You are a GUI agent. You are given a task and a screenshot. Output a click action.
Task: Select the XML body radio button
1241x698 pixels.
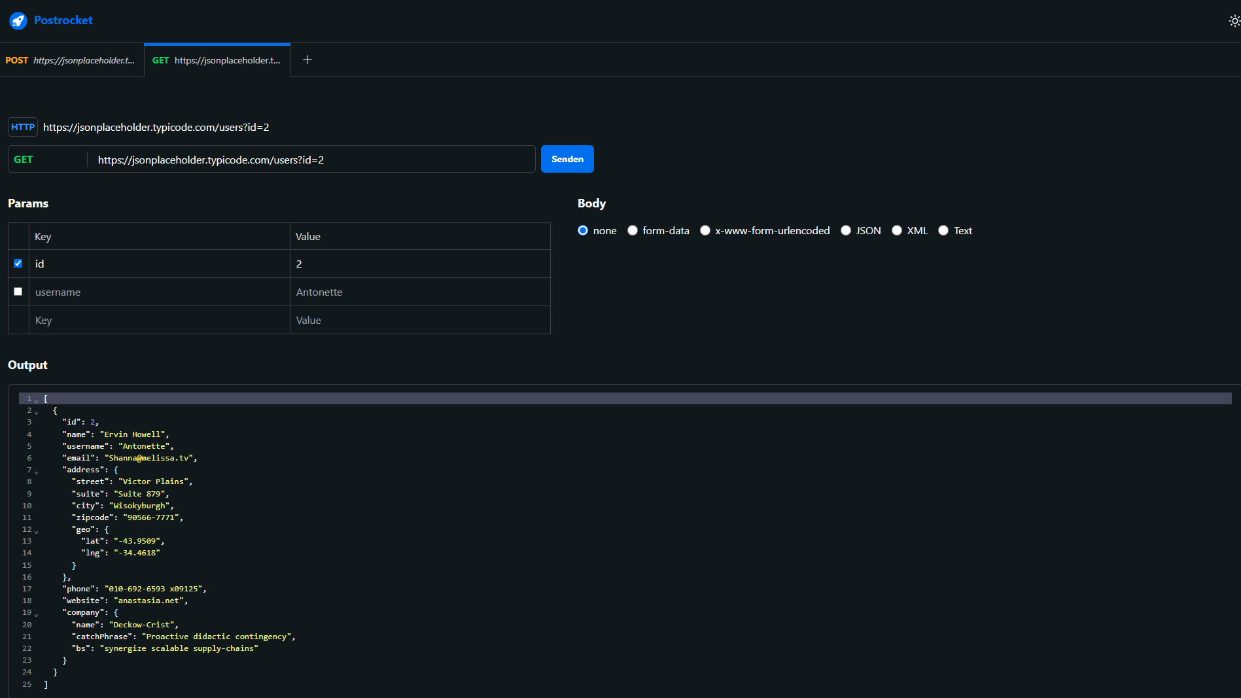tap(897, 230)
